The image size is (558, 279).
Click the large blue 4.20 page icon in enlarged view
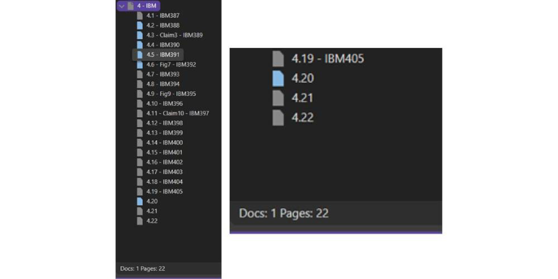[x=278, y=79]
